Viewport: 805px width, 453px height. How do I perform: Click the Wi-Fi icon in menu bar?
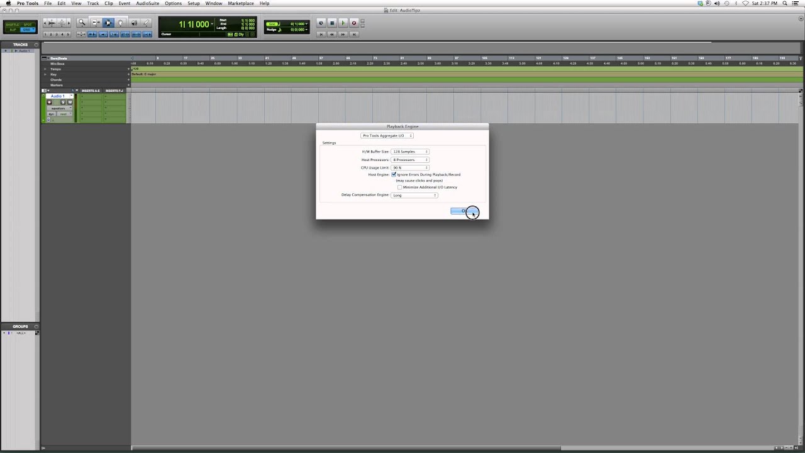point(746,3)
